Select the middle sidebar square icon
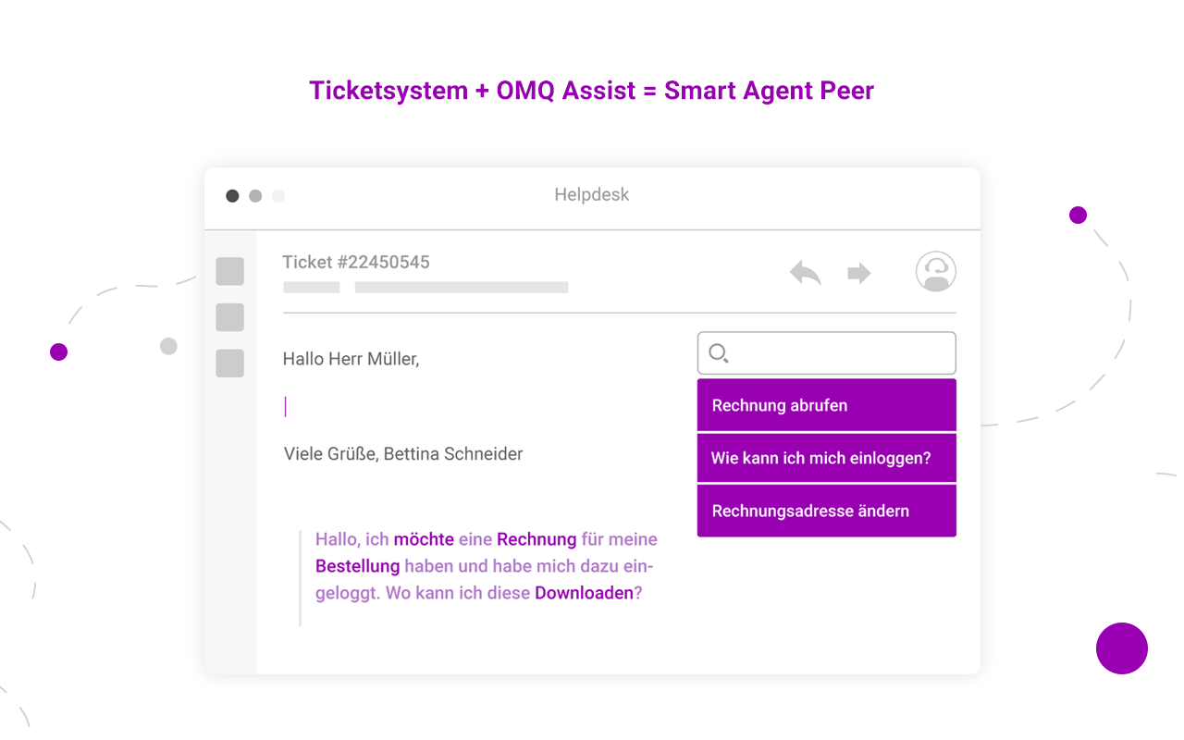 [x=229, y=317]
